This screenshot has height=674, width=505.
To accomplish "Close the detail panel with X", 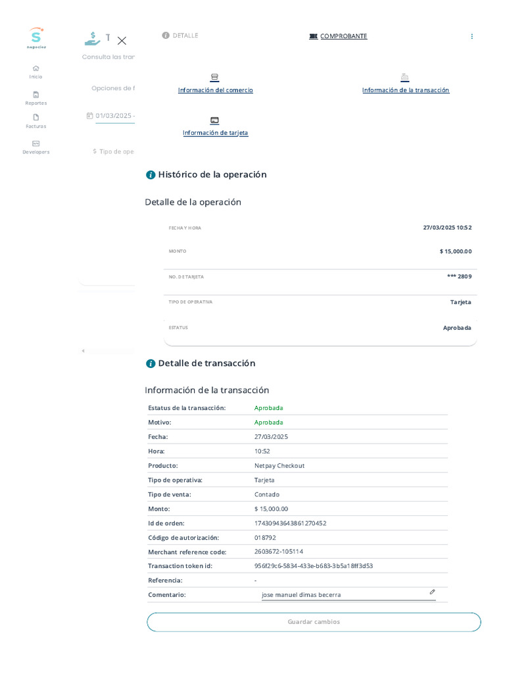I will pyautogui.click(x=122, y=41).
